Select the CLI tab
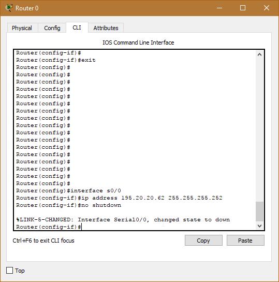279x282 pixels. (x=77, y=27)
